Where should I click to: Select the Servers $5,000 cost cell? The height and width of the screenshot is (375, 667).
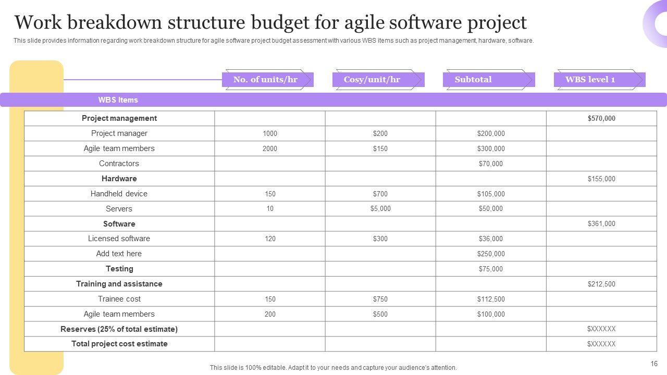380,209
